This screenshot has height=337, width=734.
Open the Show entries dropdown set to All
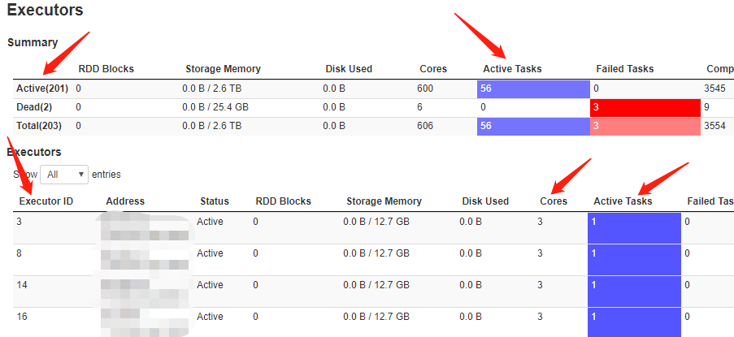click(x=64, y=175)
